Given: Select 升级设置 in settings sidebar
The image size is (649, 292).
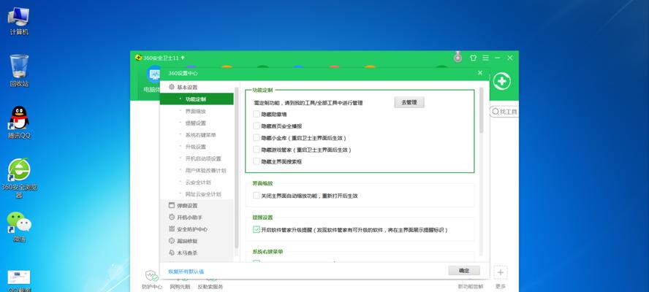Looking at the screenshot, I should [x=197, y=147].
